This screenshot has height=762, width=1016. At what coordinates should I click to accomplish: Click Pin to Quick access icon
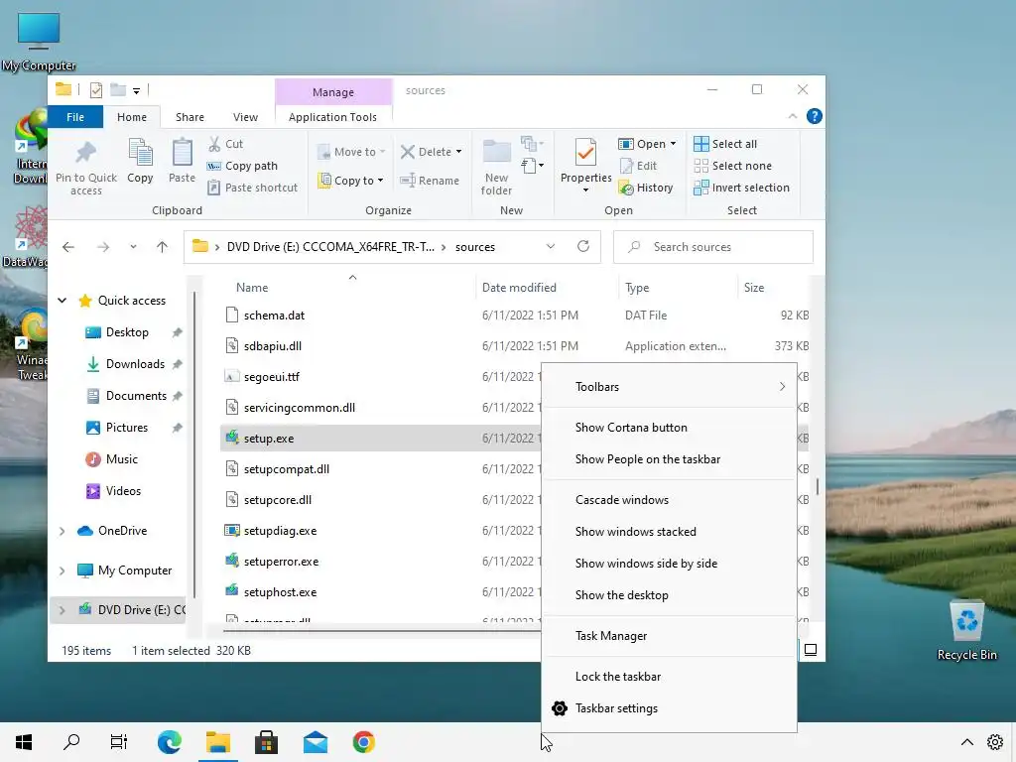(85, 153)
